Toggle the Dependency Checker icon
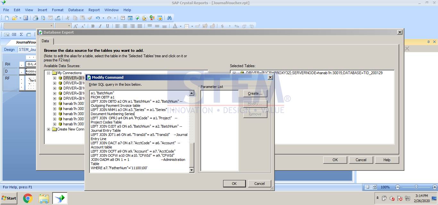The width and height of the screenshot is (438, 205). [152, 18]
